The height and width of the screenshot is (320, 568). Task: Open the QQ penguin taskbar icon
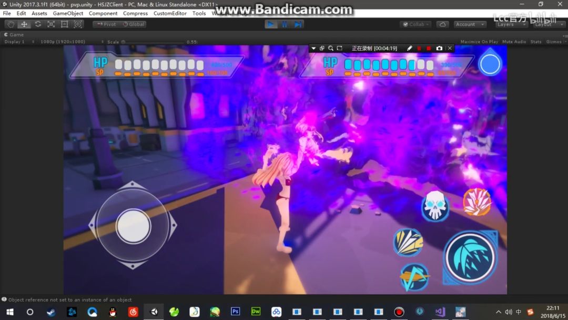[x=113, y=312]
